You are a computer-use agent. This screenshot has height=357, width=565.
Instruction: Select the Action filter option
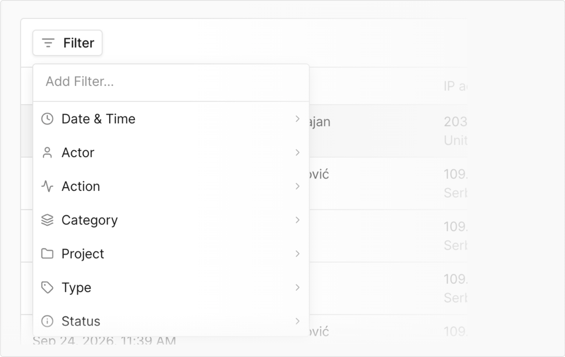click(x=171, y=186)
